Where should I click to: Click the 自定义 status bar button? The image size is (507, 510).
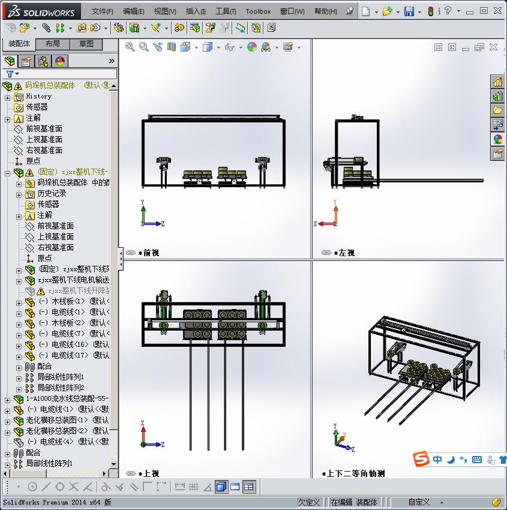pyautogui.click(x=419, y=502)
